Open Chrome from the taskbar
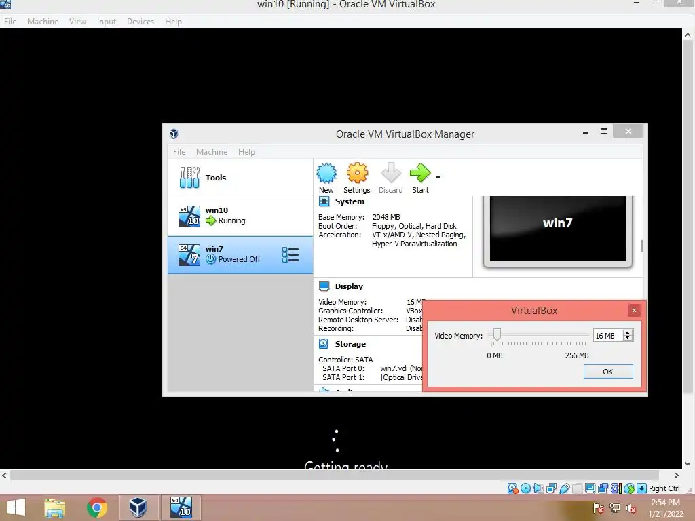 (x=97, y=507)
